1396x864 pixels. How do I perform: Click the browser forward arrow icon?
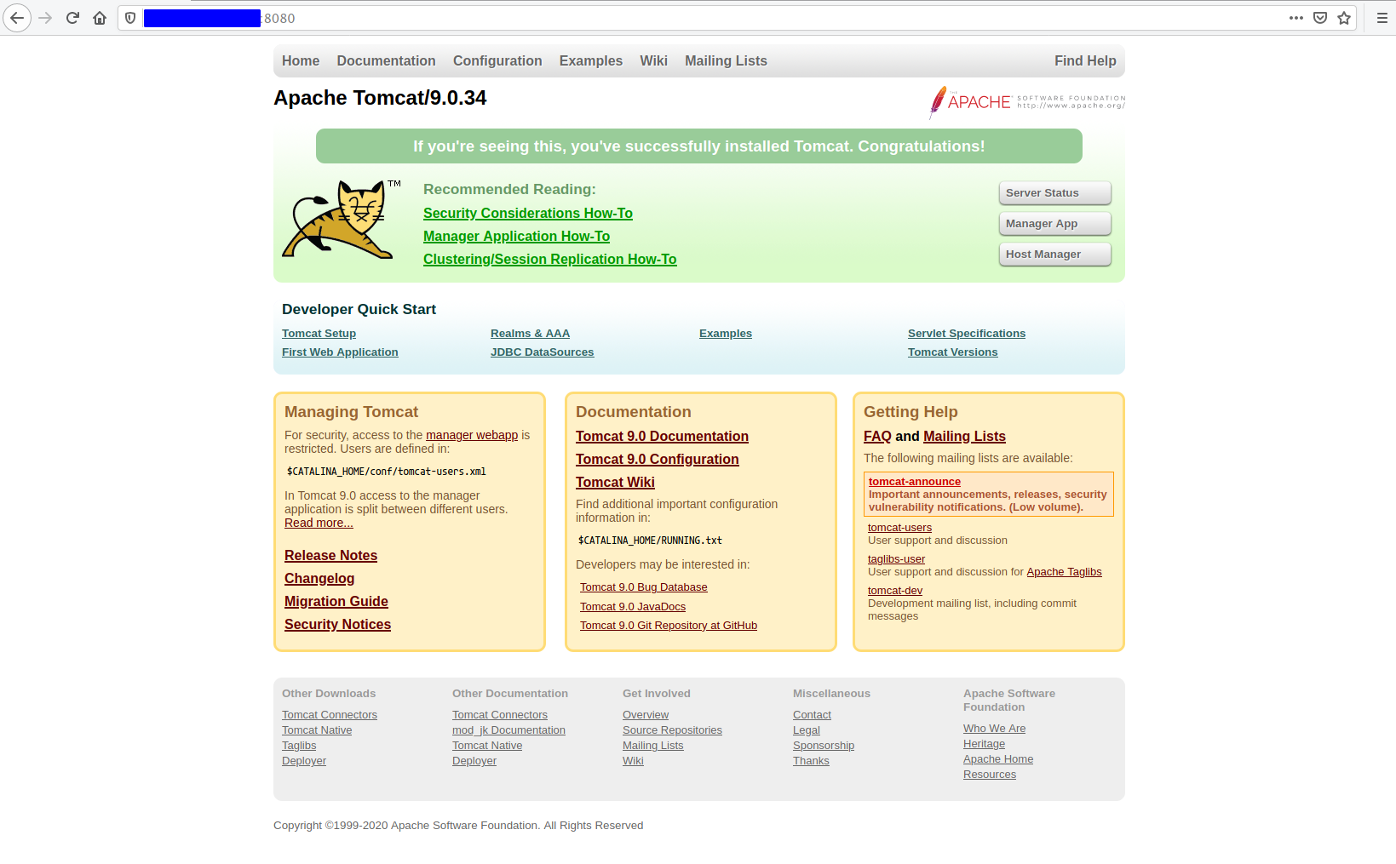[45, 18]
